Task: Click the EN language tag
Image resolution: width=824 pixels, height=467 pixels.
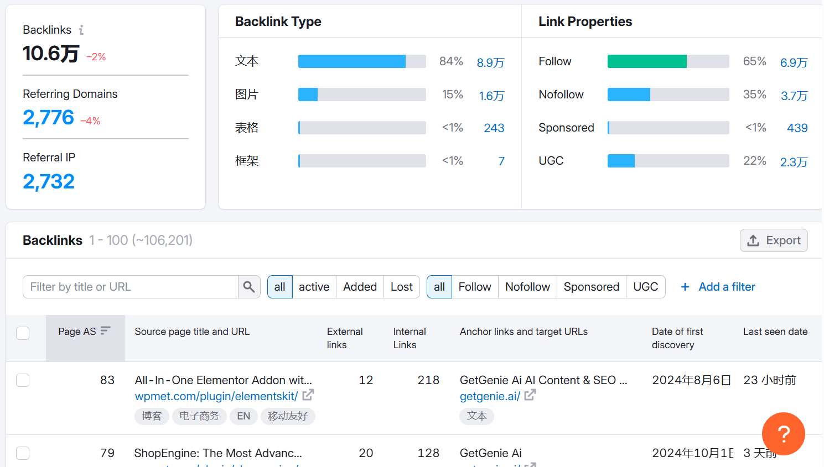Action: pyautogui.click(x=243, y=416)
